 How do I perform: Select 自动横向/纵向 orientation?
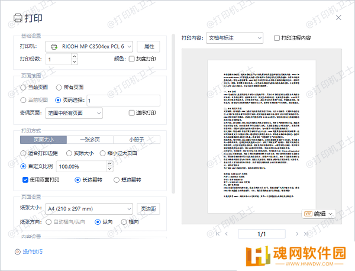click(49, 222)
